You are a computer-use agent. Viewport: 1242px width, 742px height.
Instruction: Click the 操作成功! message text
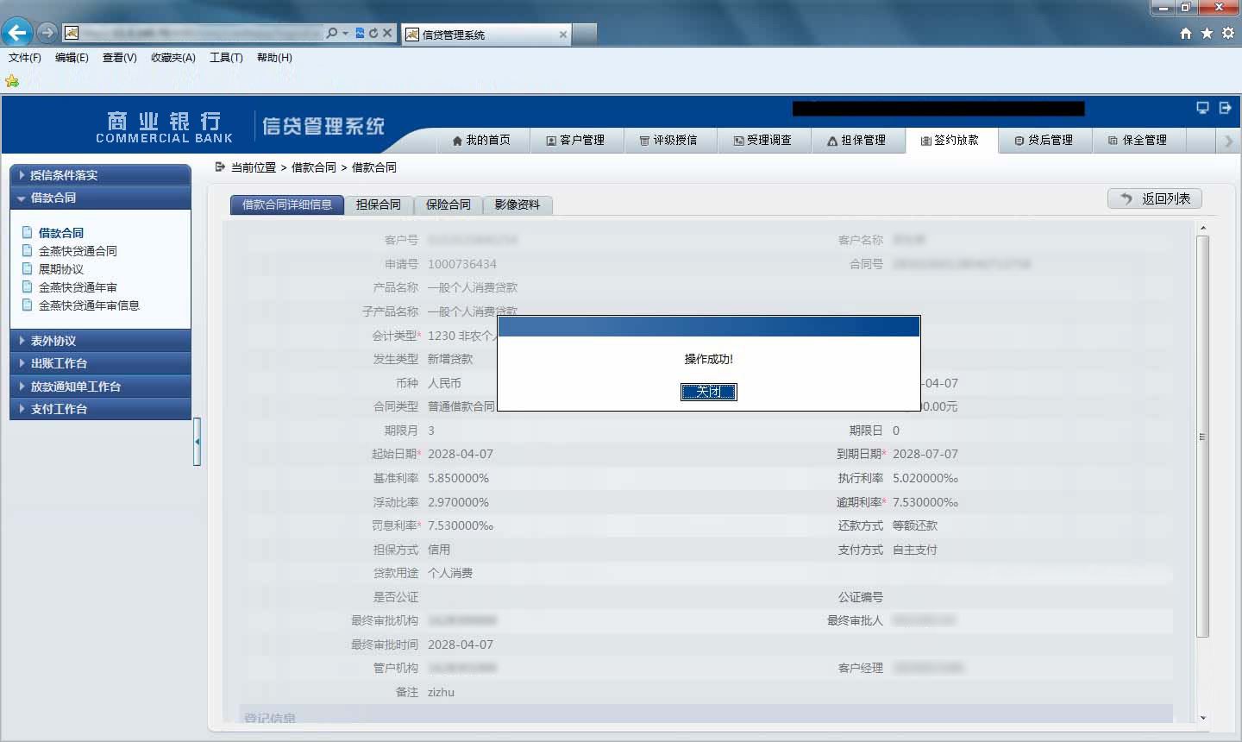click(x=709, y=359)
